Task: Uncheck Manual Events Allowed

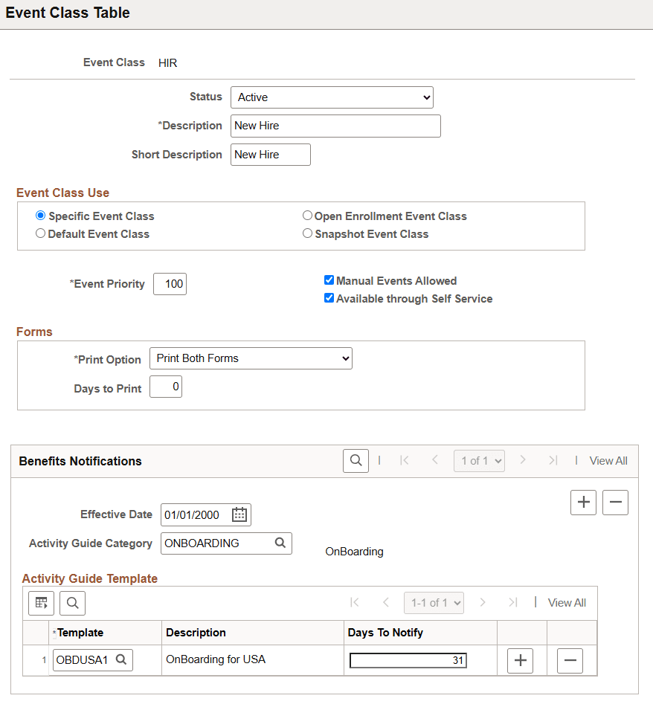Action: pos(329,280)
